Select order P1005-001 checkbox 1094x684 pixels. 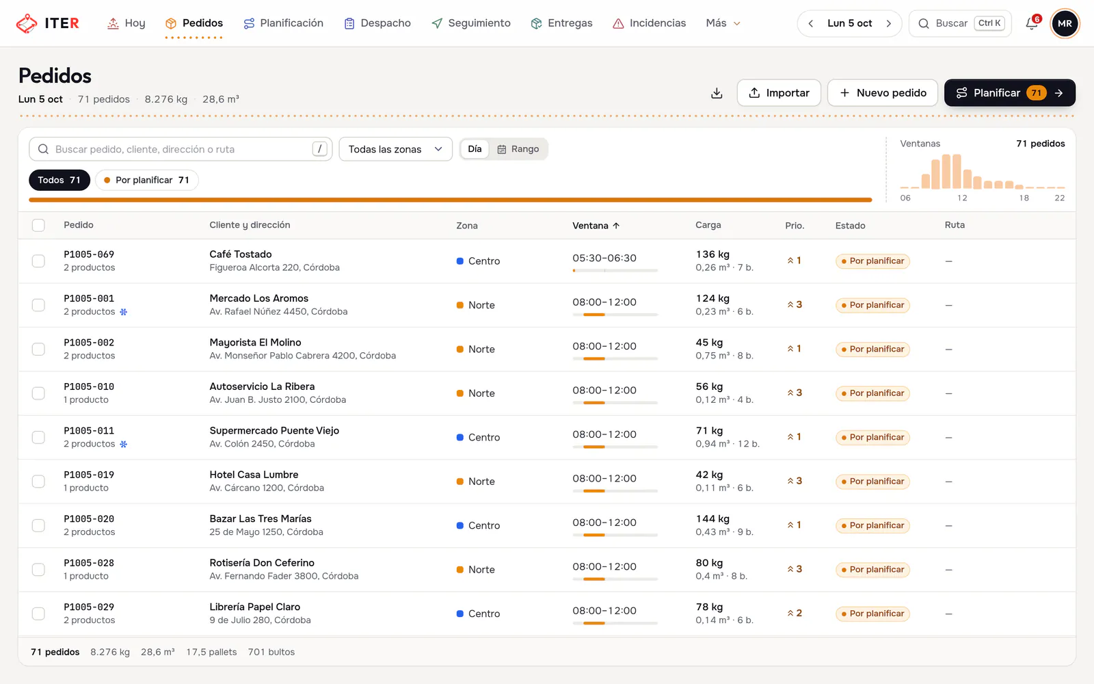(x=38, y=305)
